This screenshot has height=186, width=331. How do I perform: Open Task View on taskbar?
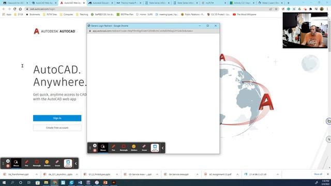click(x=29, y=182)
